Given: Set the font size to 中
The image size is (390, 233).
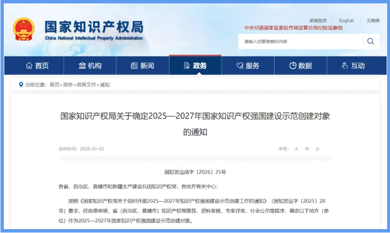Looking at the screenshot, I should click(x=307, y=149).
